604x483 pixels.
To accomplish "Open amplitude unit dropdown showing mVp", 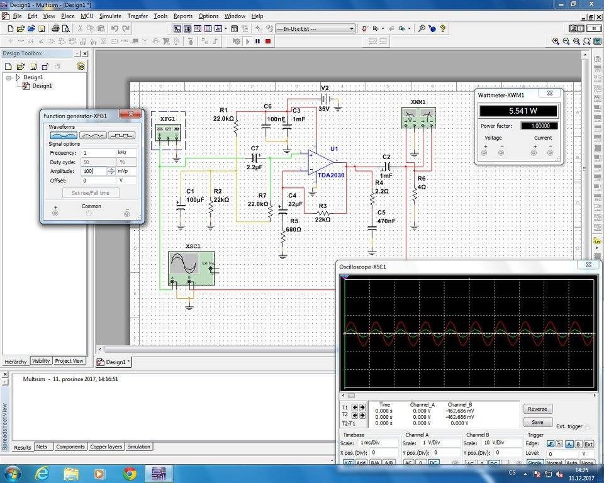I will 126,171.
